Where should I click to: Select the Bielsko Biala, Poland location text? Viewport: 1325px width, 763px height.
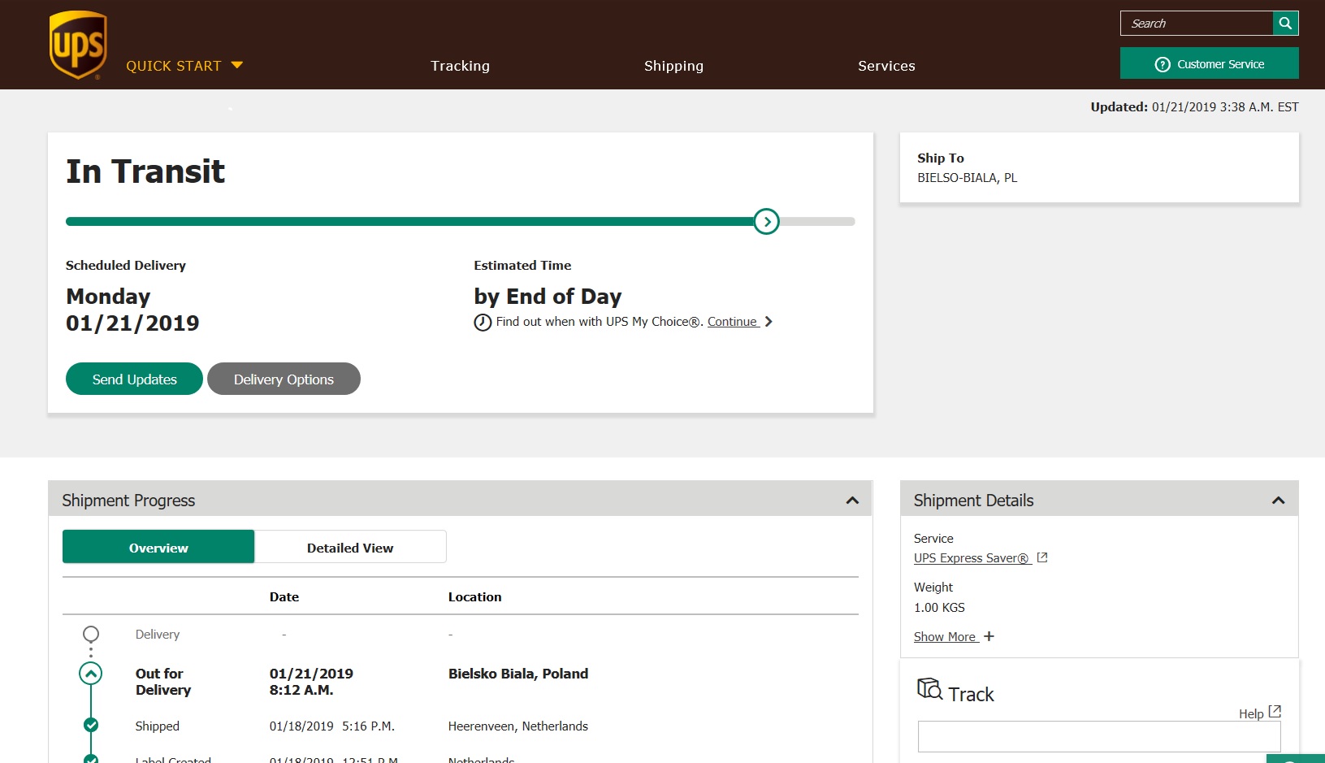(518, 674)
